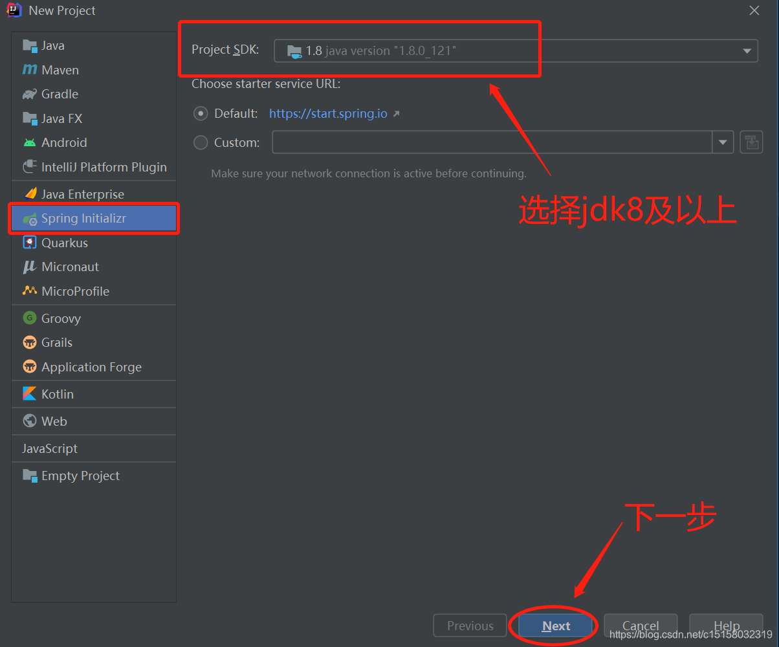Choose JavaScript in the project list

point(94,448)
